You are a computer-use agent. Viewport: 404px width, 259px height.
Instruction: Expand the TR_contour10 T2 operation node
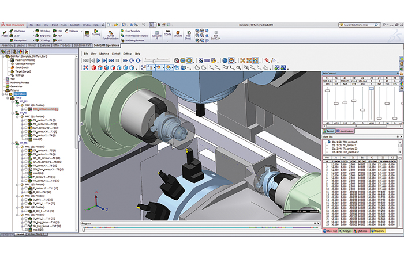coord(22,124)
